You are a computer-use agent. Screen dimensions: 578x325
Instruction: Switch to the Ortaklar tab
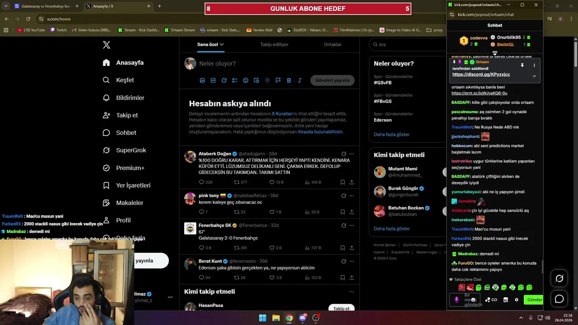pos(333,44)
